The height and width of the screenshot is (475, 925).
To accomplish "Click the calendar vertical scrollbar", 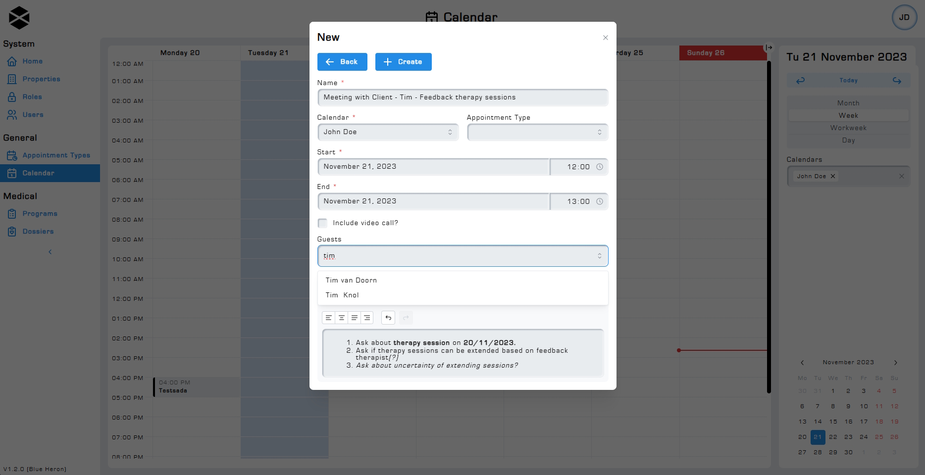I will coord(769,227).
